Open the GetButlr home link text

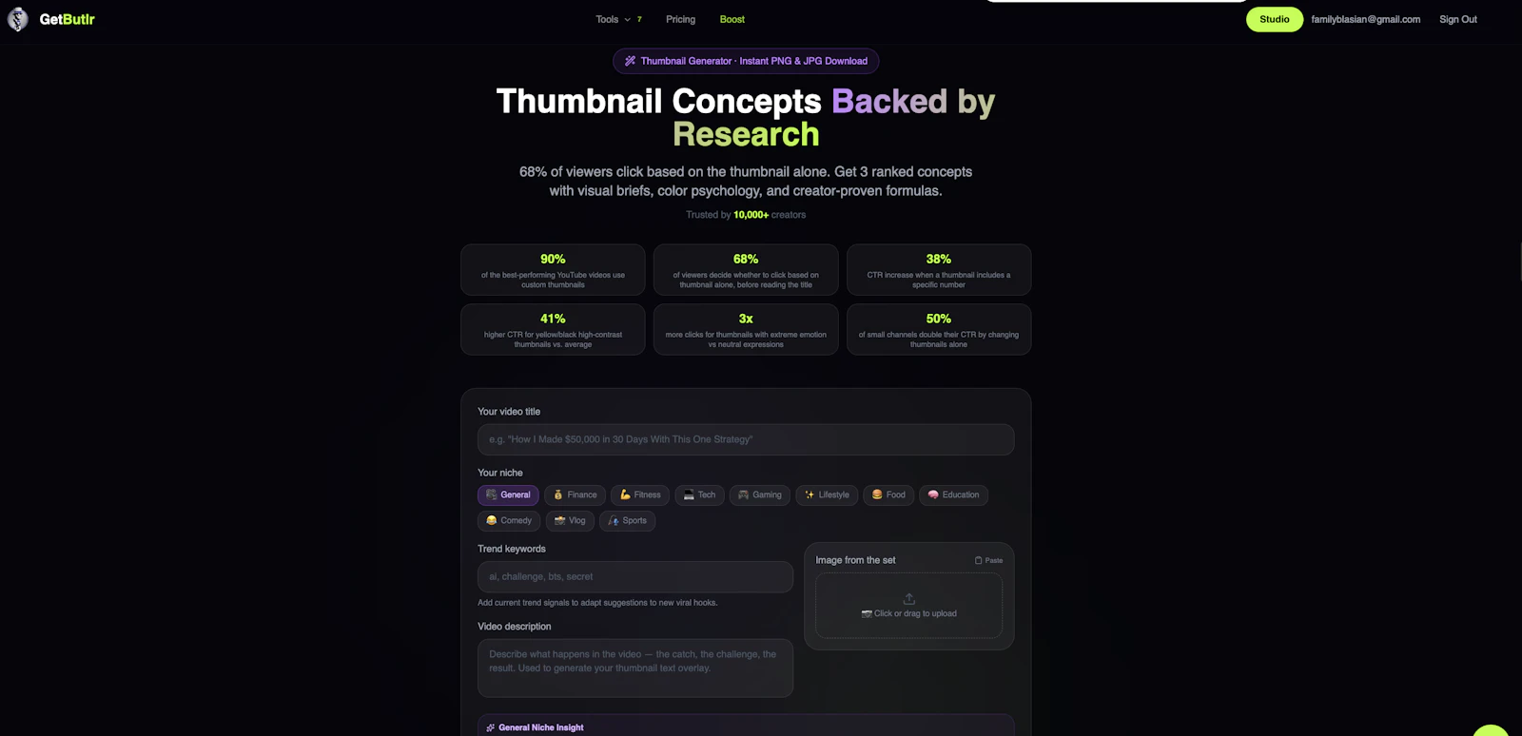(x=67, y=19)
